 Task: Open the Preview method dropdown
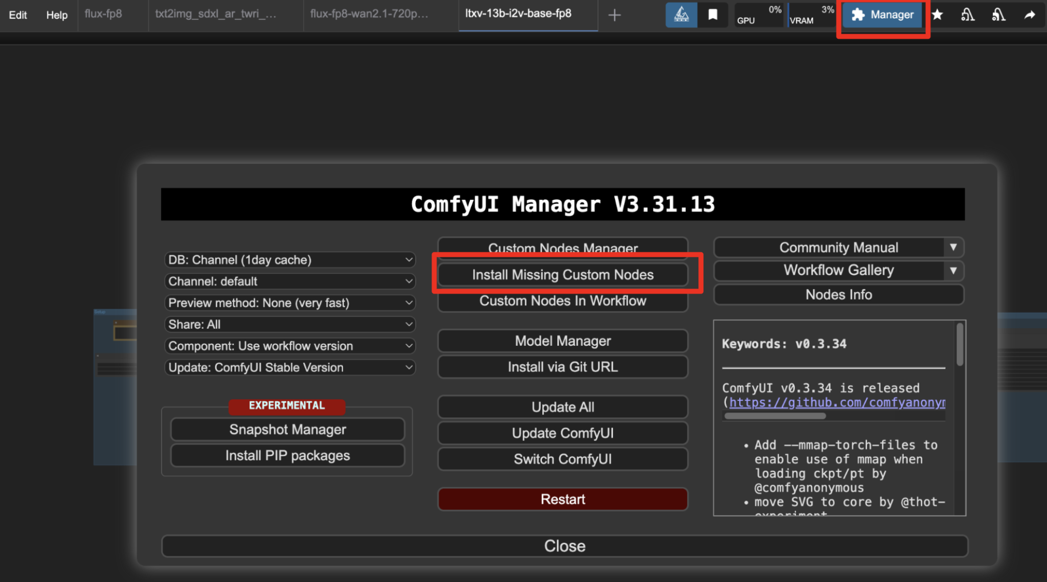289,303
